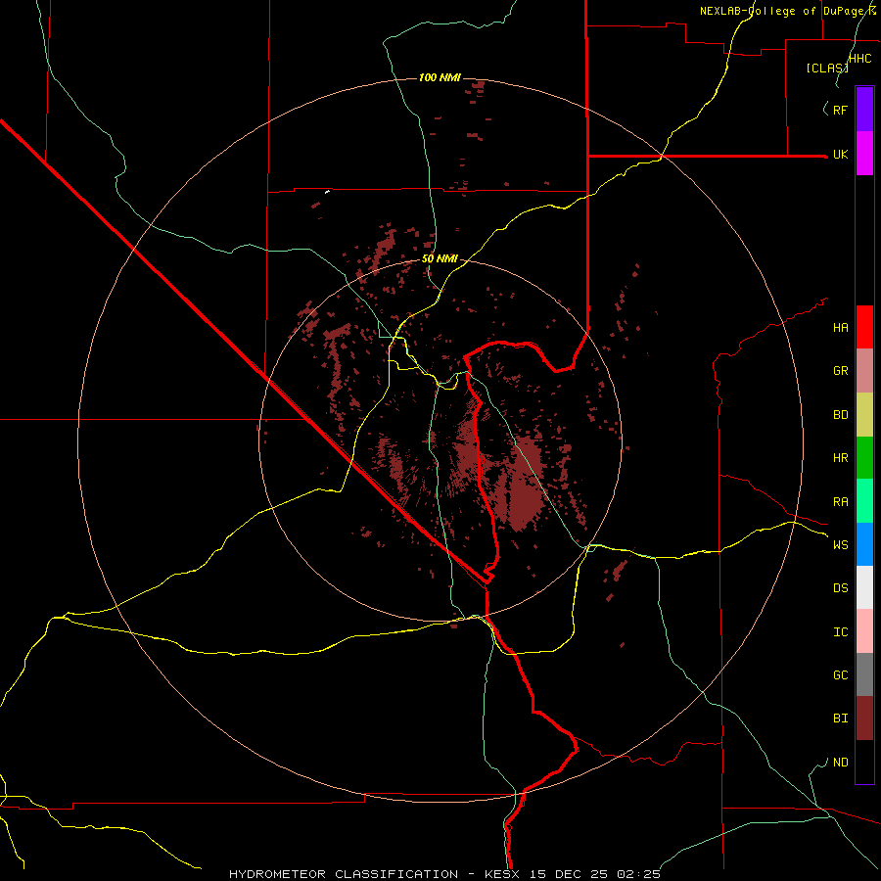Viewport: 881px width, 881px height.
Task: Click the HA red legend swatch
Action: (864, 327)
